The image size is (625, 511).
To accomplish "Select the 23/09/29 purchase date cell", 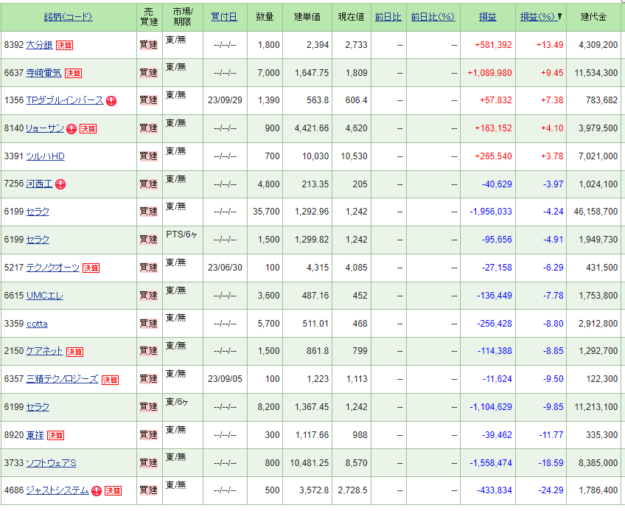I will pos(226,100).
